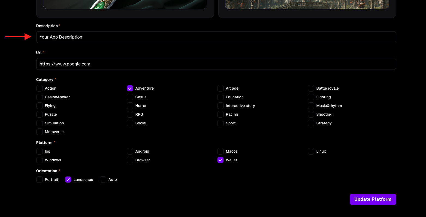Enable the Ios platform checkbox
The image size is (426, 217).
pyautogui.click(x=40, y=151)
